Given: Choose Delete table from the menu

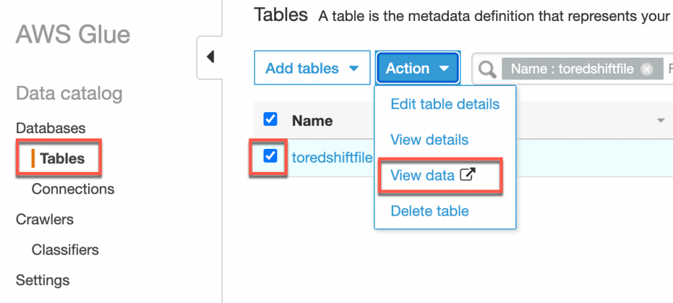Looking at the screenshot, I should (430, 211).
